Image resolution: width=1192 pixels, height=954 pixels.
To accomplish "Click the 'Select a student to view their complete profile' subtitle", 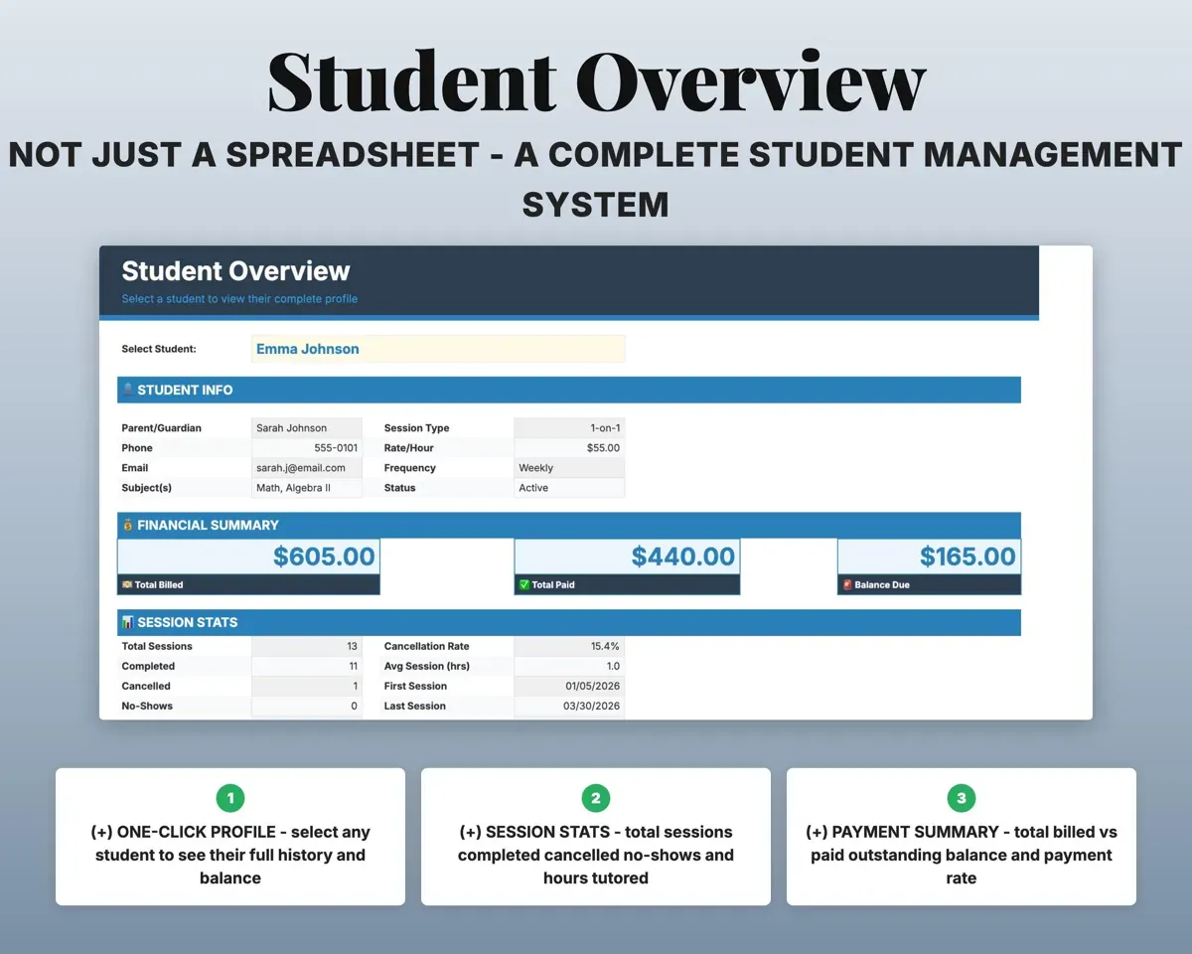I will pyautogui.click(x=239, y=298).
